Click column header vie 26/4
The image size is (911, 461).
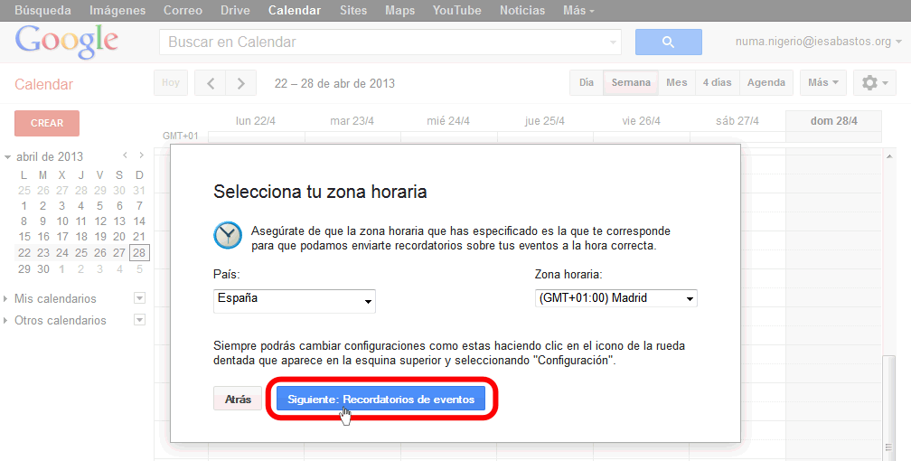(641, 121)
